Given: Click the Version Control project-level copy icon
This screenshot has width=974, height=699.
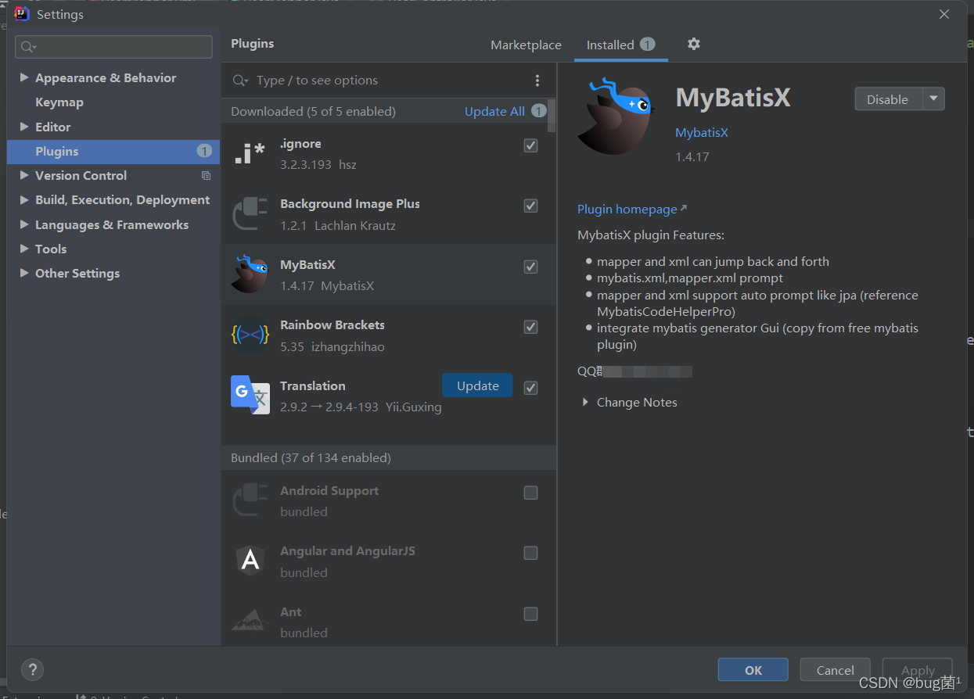Looking at the screenshot, I should (x=206, y=176).
